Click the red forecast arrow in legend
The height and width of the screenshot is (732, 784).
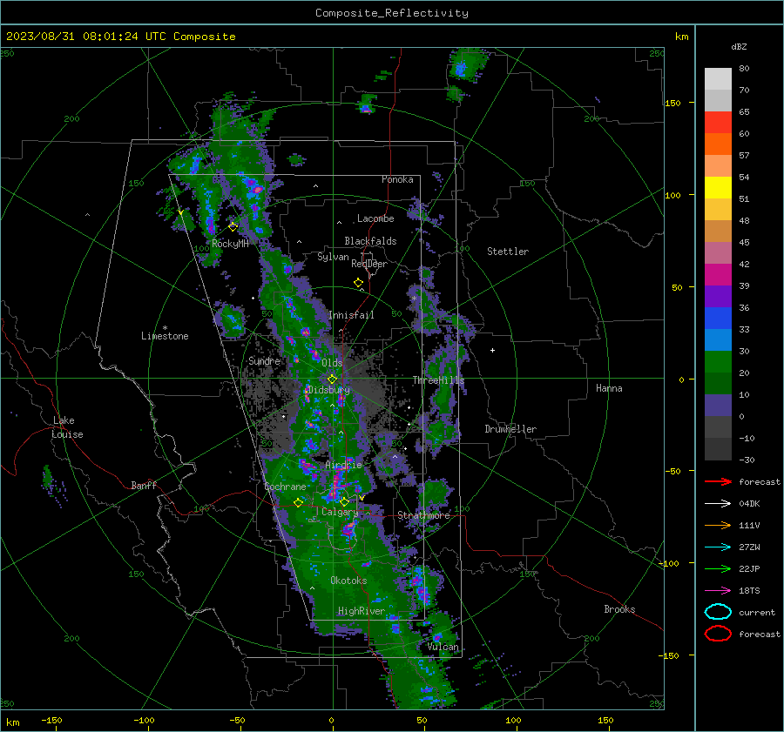pyautogui.click(x=718, y=481)
